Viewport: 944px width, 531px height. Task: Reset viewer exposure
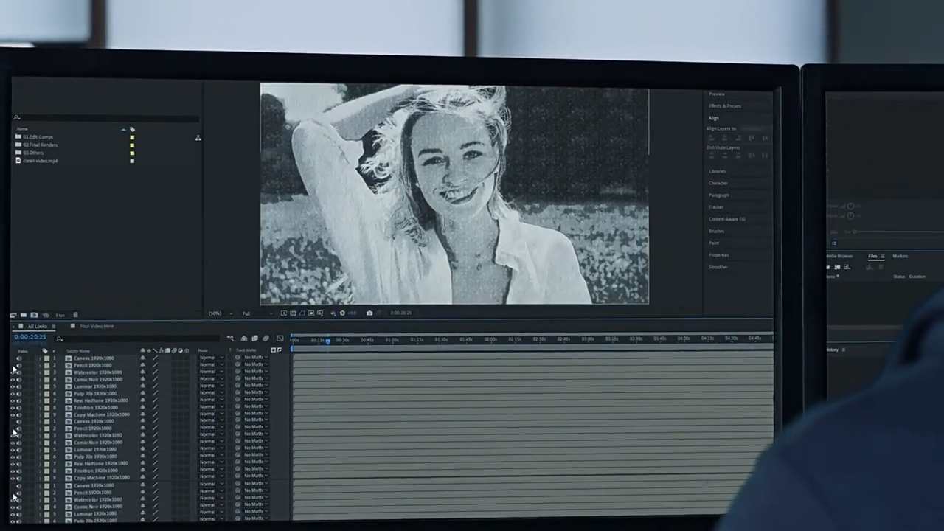click(342, 313)
